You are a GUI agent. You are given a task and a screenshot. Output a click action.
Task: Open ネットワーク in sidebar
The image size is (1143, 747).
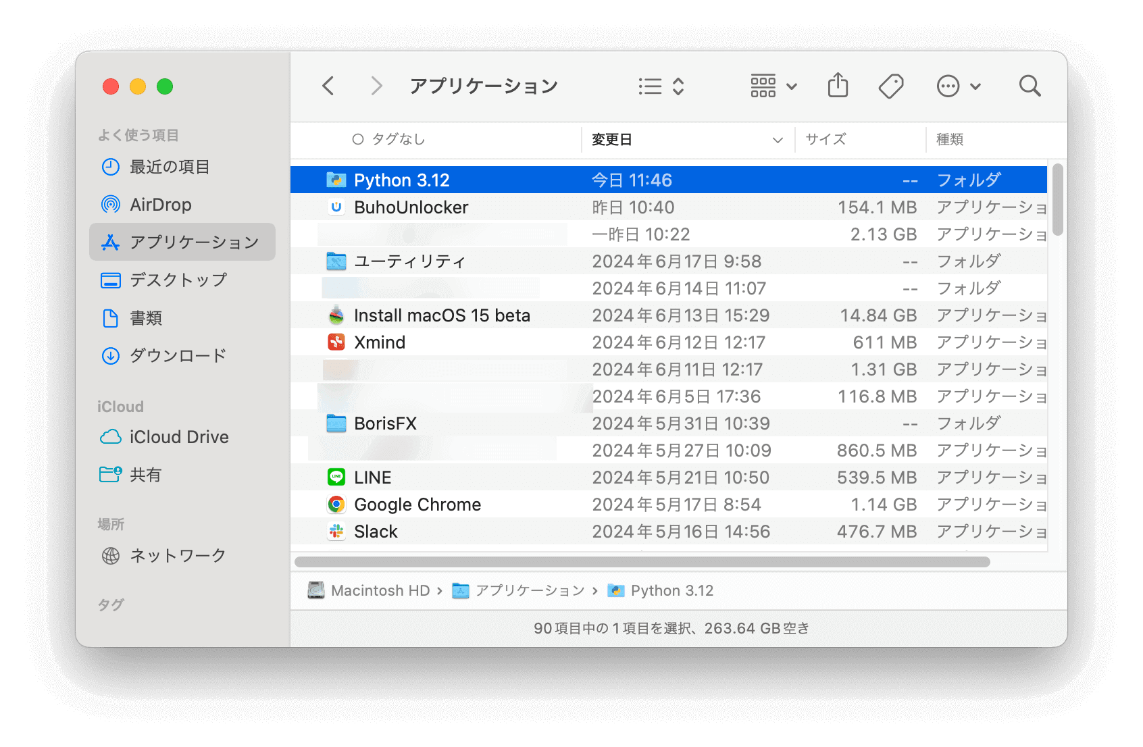182,556
